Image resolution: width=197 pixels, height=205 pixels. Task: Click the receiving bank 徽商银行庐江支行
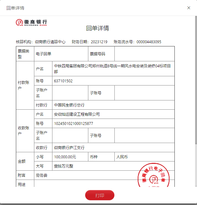pyautogui.click(x=69, y=148)
